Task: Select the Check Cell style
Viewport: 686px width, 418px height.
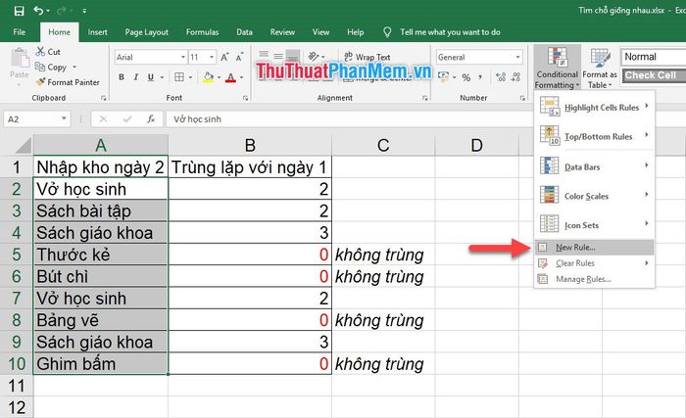Action: (654, 75)
